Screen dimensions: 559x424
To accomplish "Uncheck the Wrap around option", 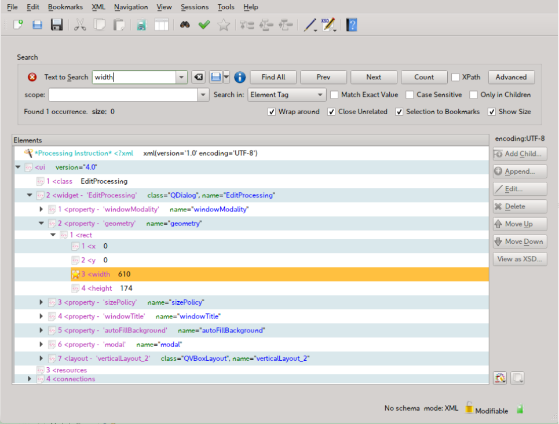I will point(272,112).
